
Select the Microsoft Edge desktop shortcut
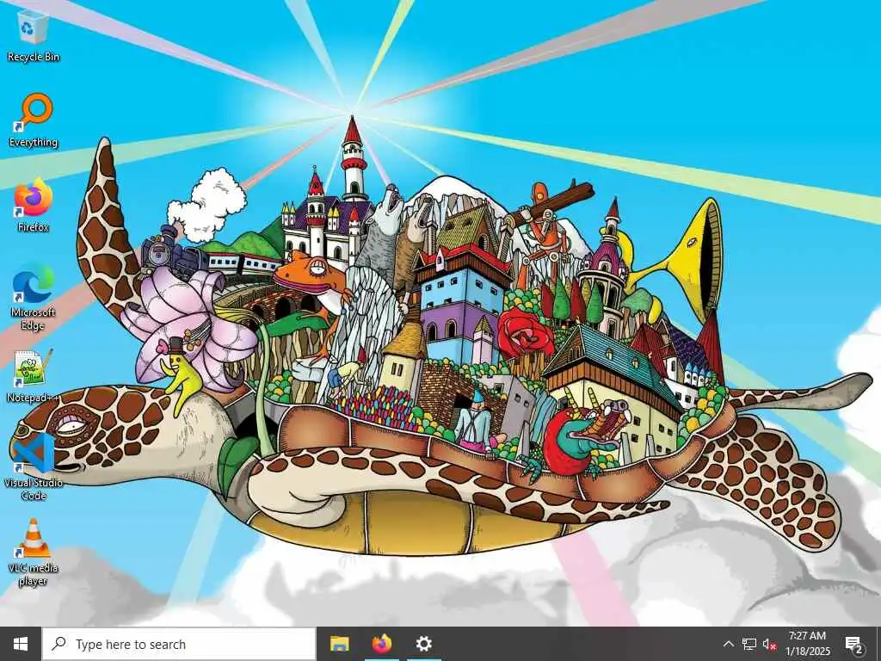point(34,297)
